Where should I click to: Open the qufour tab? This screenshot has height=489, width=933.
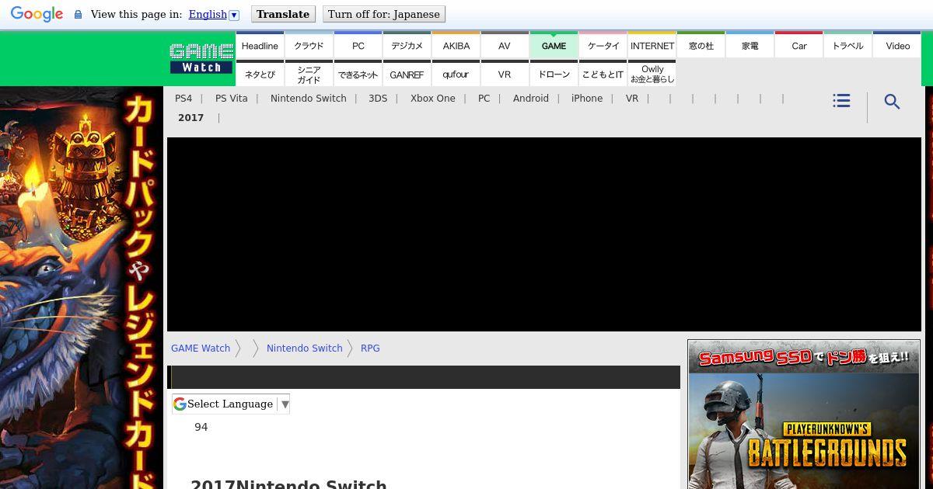click(456, 75)
